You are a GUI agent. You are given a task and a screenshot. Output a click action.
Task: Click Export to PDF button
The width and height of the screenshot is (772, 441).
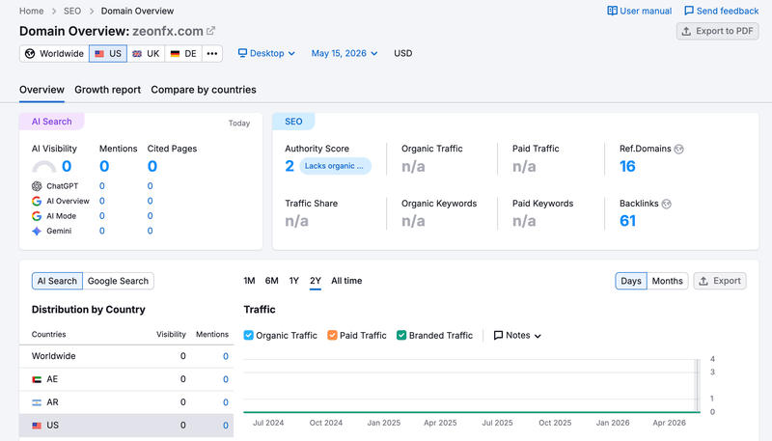point(717,31)
